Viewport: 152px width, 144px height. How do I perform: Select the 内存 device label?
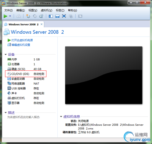(14, 59)
